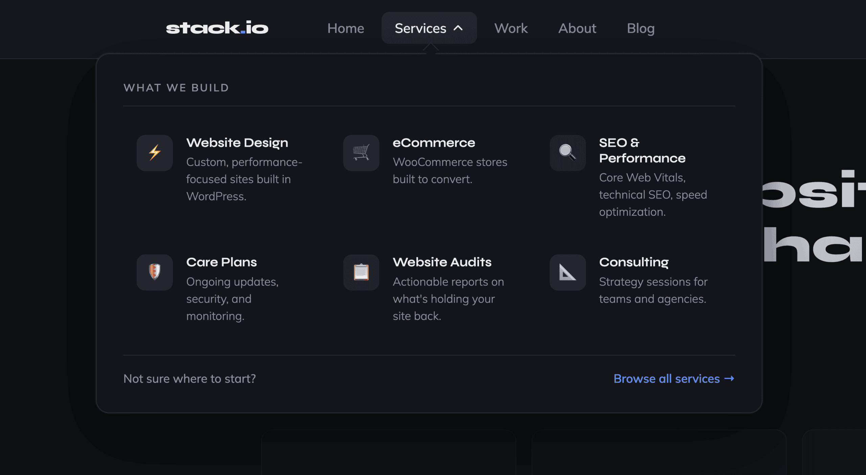The image size is (866, 475).
Task: Open SEO & Performance service
Action: click(642, 150)
